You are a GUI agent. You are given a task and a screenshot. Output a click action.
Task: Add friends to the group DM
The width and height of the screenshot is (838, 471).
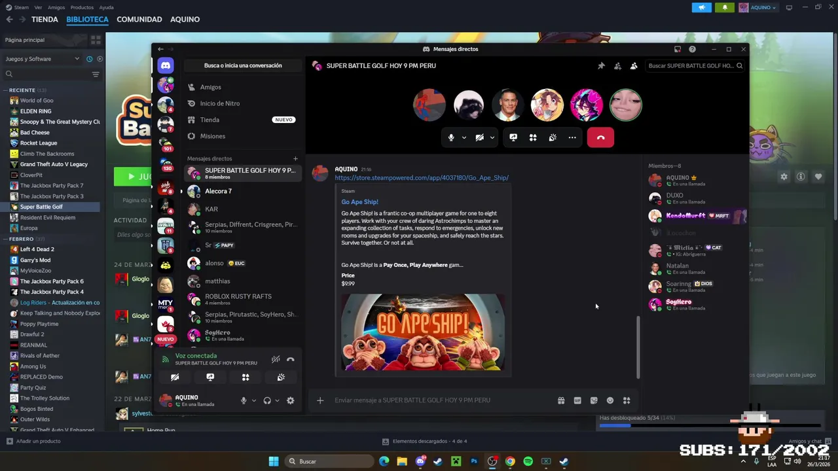[x=617, y=66]
